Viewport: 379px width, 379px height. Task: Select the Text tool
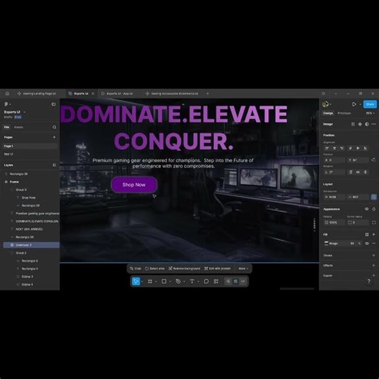click(192, 281)
